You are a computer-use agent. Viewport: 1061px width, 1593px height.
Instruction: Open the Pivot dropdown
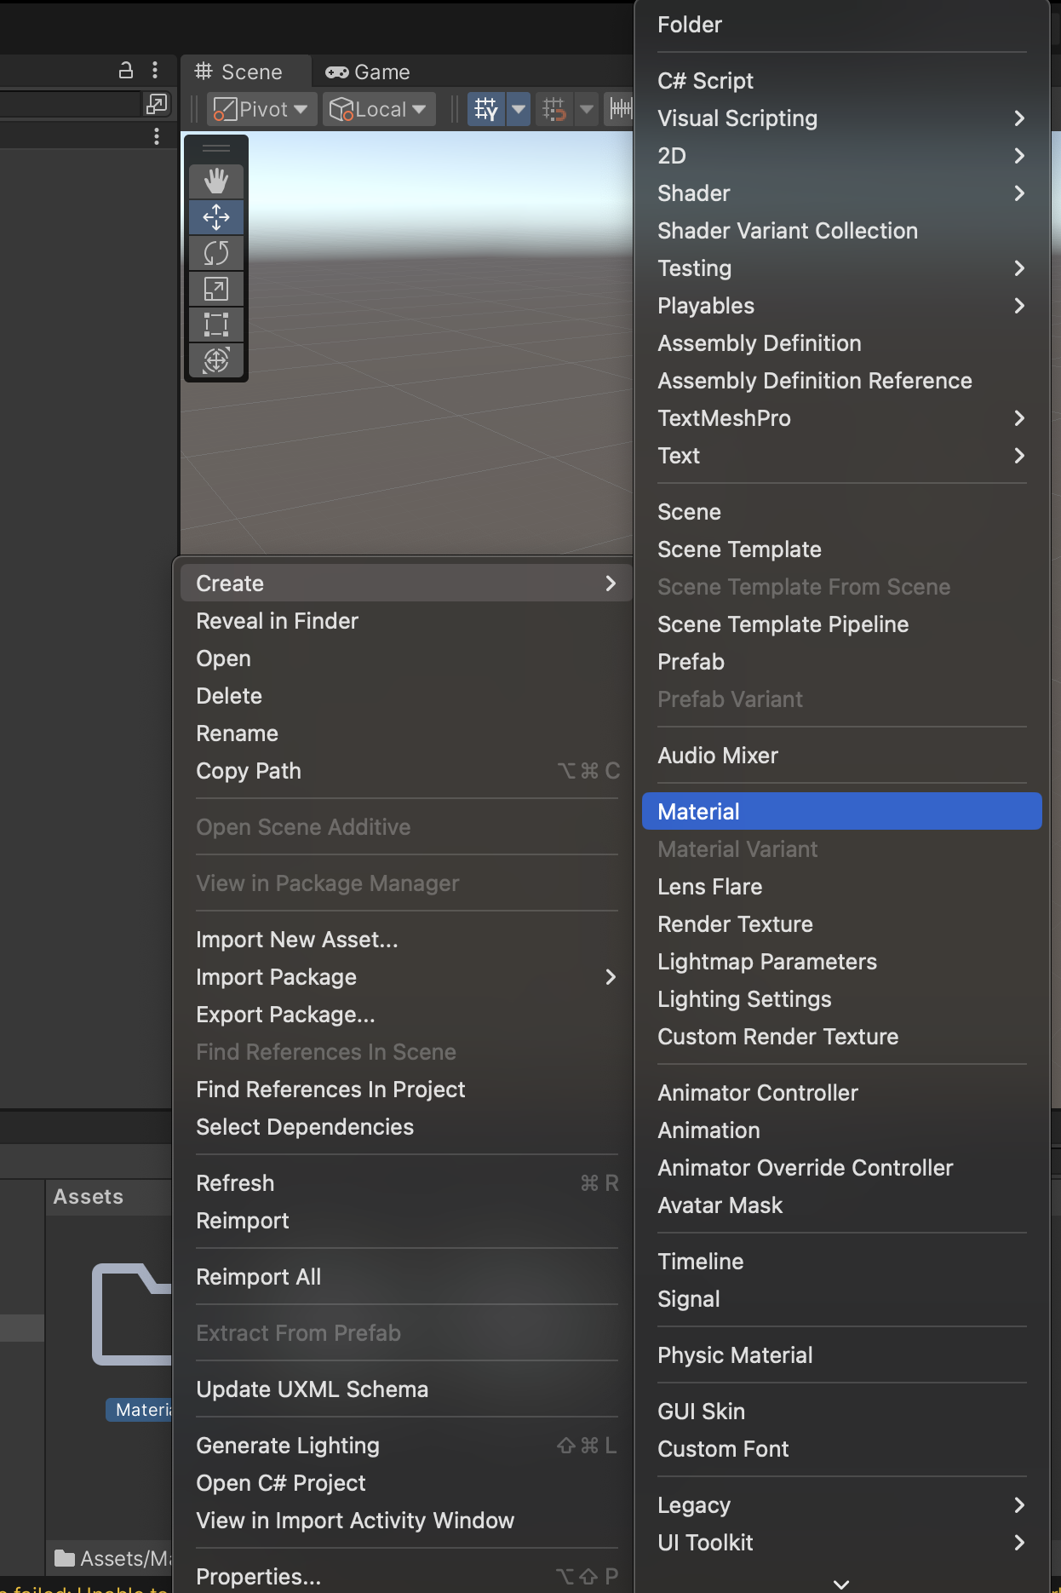point(261,109)
